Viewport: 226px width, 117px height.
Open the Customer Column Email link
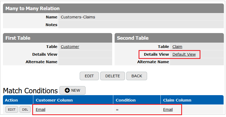(41, 110)
